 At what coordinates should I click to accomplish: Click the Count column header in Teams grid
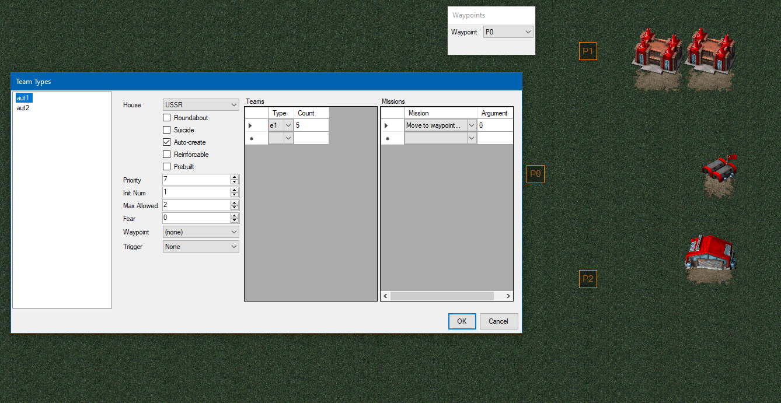[311, 113]
